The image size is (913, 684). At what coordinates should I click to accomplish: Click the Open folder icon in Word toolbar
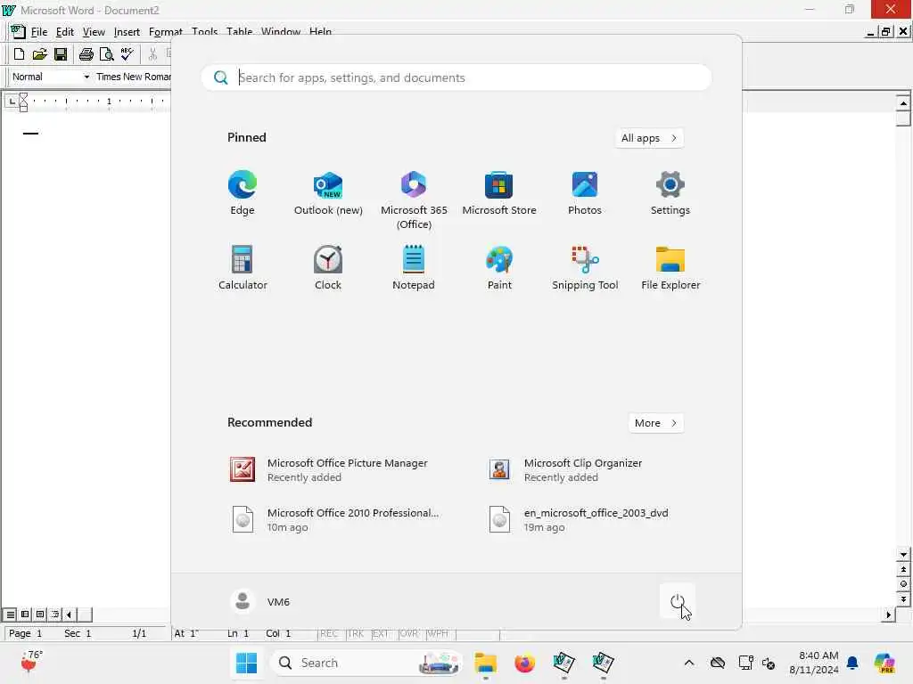coord(39,54)
